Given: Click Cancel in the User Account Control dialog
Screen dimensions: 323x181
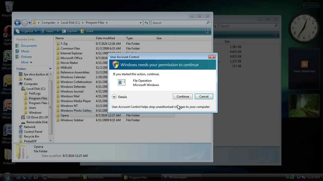Looking at the screenshot, I should pos(204,97).
